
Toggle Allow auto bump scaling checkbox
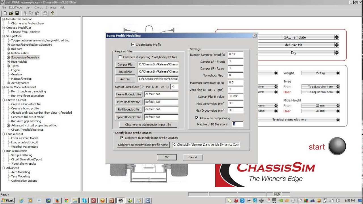click(x=197, y=118)
